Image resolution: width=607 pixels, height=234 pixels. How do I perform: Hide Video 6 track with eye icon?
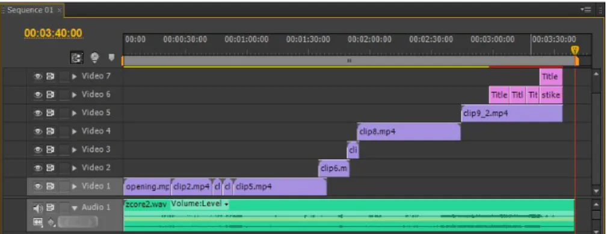(38, 95)
